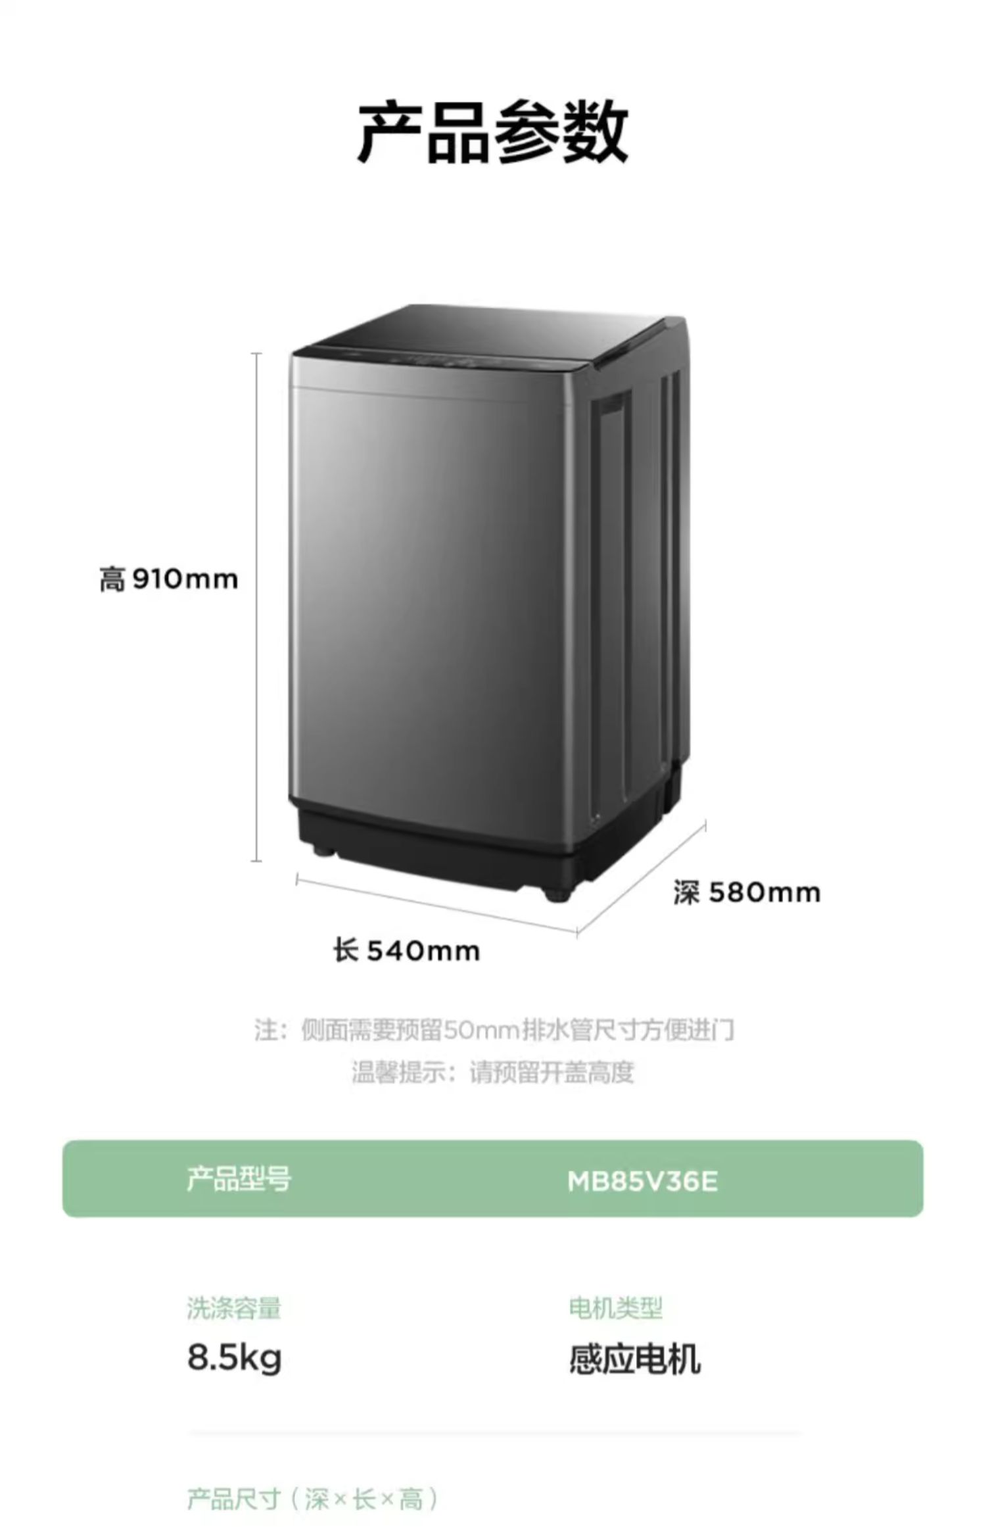The width and height of the screenshot is (986, 1527).
Task: Click the 电机类型 label
Action: pyautogui.click(x=616, y=1307)
